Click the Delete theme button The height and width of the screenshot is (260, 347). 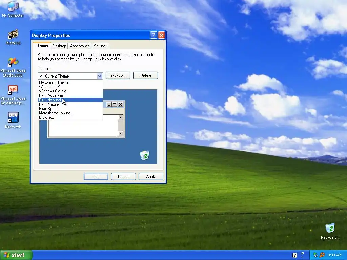click(x=146, y=75)
